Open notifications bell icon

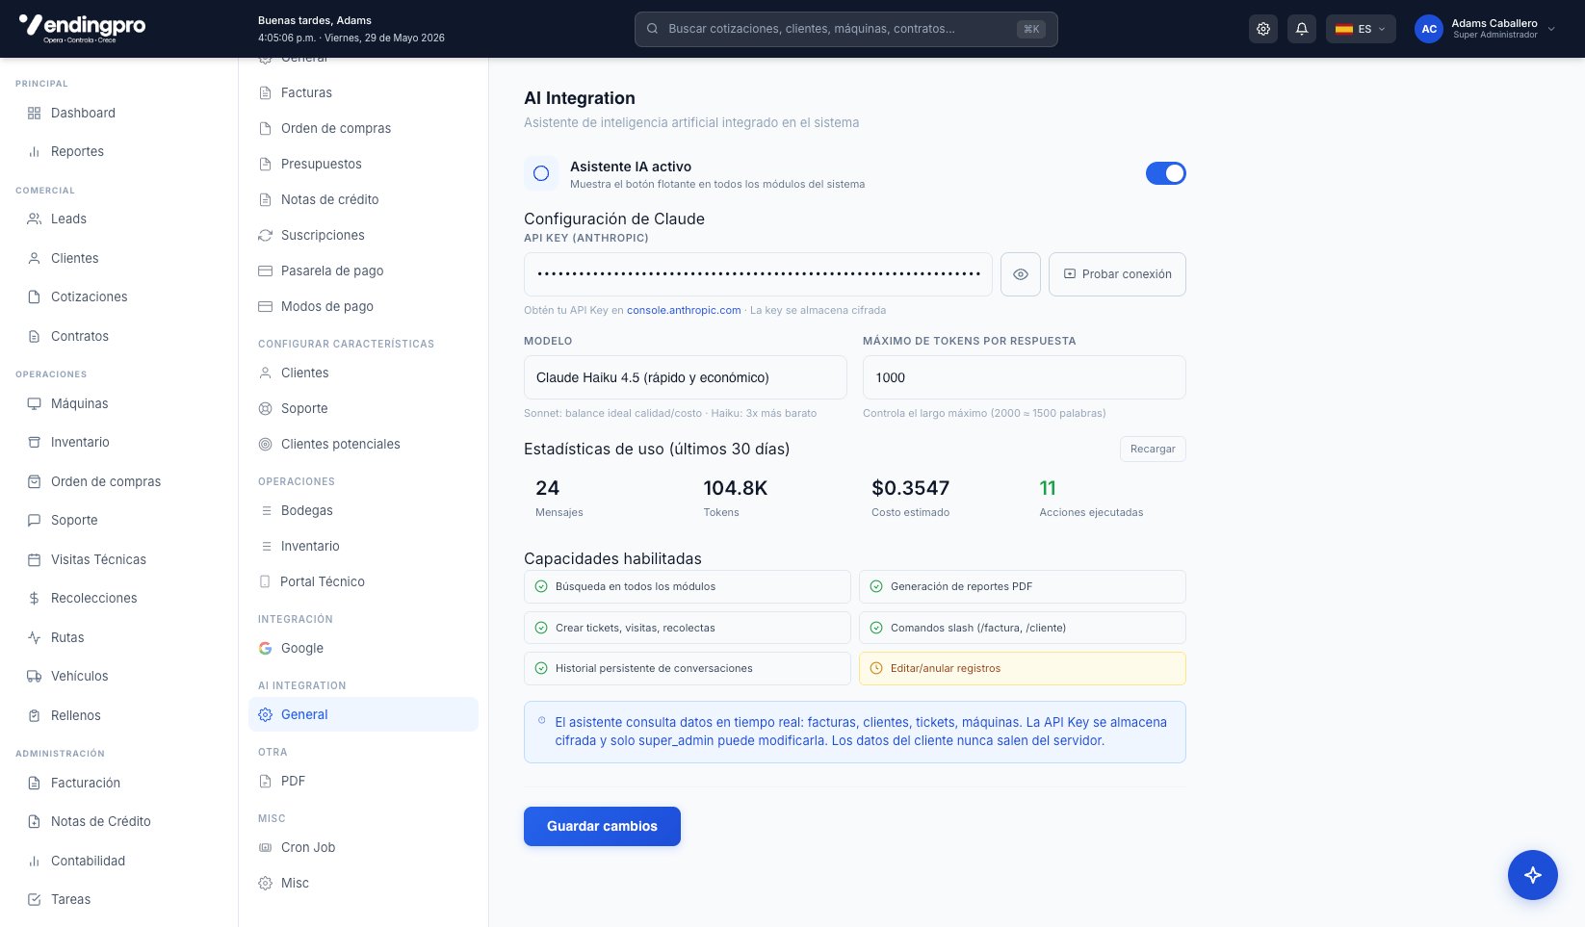(x=1302, y=29)
